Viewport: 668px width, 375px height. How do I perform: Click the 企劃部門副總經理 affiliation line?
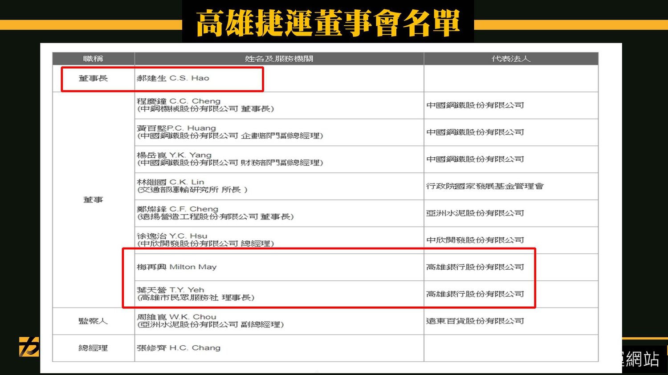(230, 136)
